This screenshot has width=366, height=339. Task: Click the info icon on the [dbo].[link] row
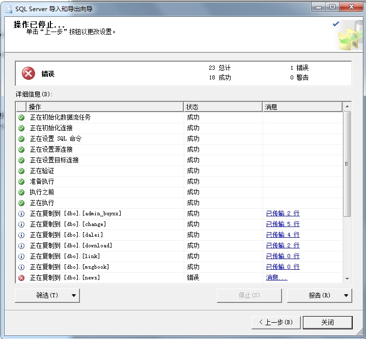pyautogui.click(x=21, y=257)
